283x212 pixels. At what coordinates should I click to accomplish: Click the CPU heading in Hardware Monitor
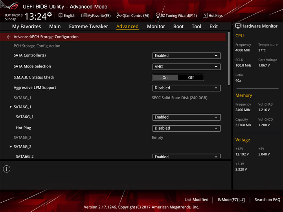[x=239, y=36]
